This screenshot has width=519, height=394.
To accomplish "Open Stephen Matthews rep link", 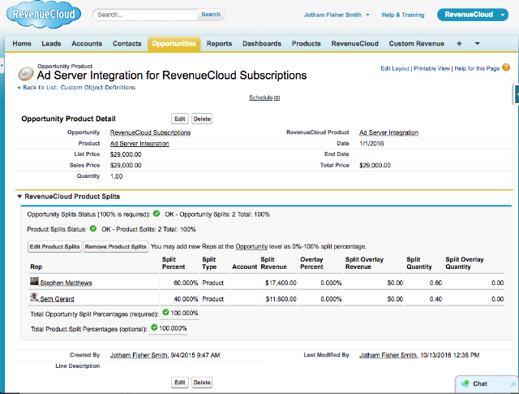I will pos(66,283).
